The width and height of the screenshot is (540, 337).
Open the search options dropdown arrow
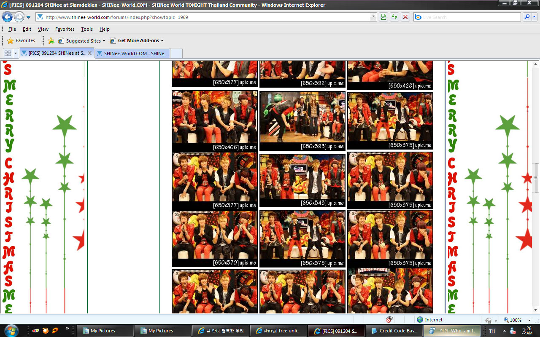(535, 17)
